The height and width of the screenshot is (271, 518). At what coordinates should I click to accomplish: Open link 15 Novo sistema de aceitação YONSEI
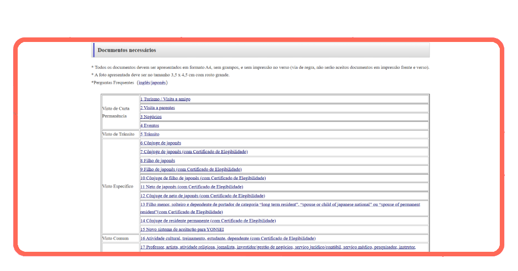182,230
